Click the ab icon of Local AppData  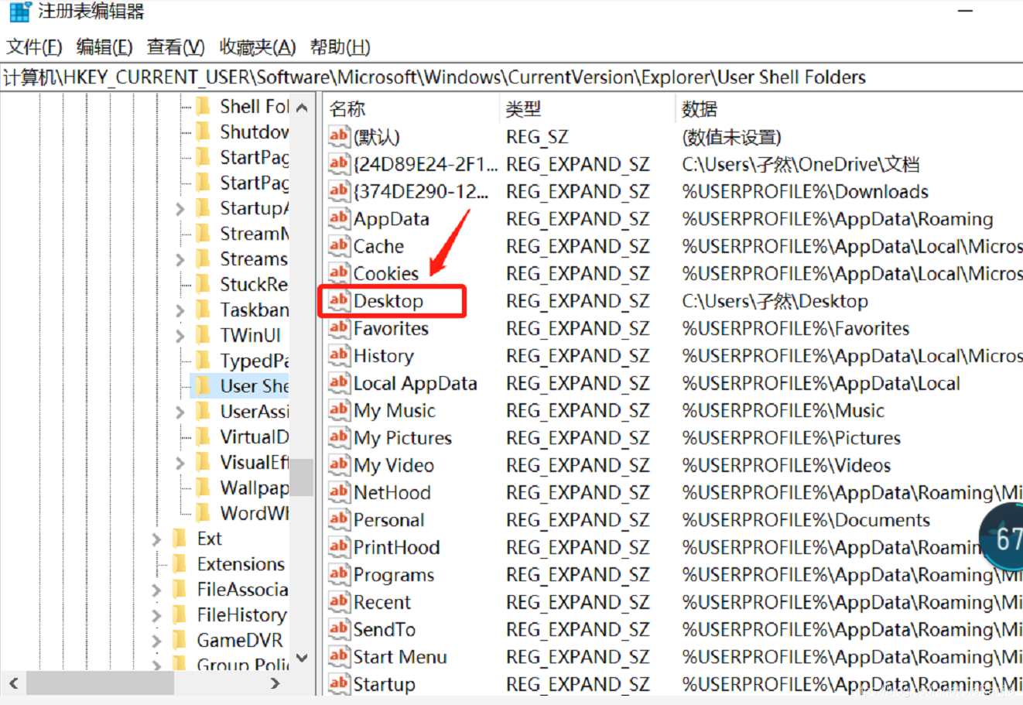338,383
